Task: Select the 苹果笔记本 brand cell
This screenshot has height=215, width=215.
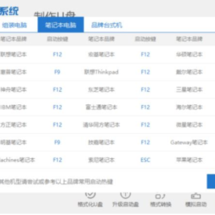Action: (189, 160)
